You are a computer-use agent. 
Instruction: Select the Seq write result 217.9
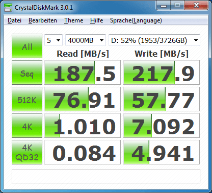pos(162,73)
